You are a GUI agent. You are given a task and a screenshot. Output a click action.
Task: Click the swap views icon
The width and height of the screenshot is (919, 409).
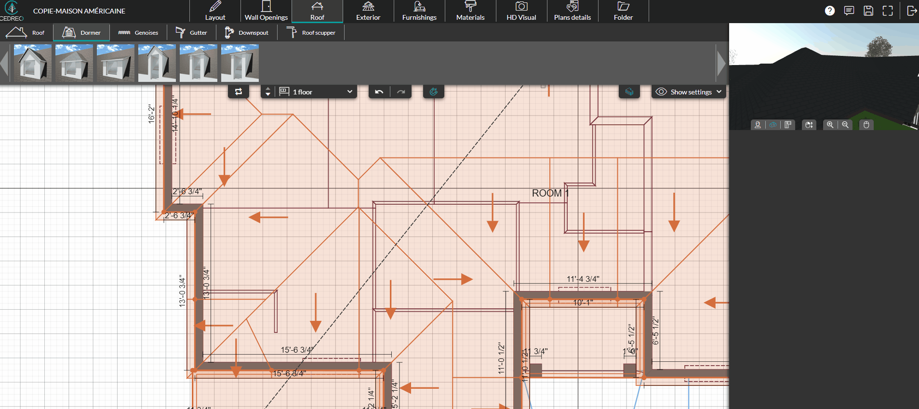[239, 92]
